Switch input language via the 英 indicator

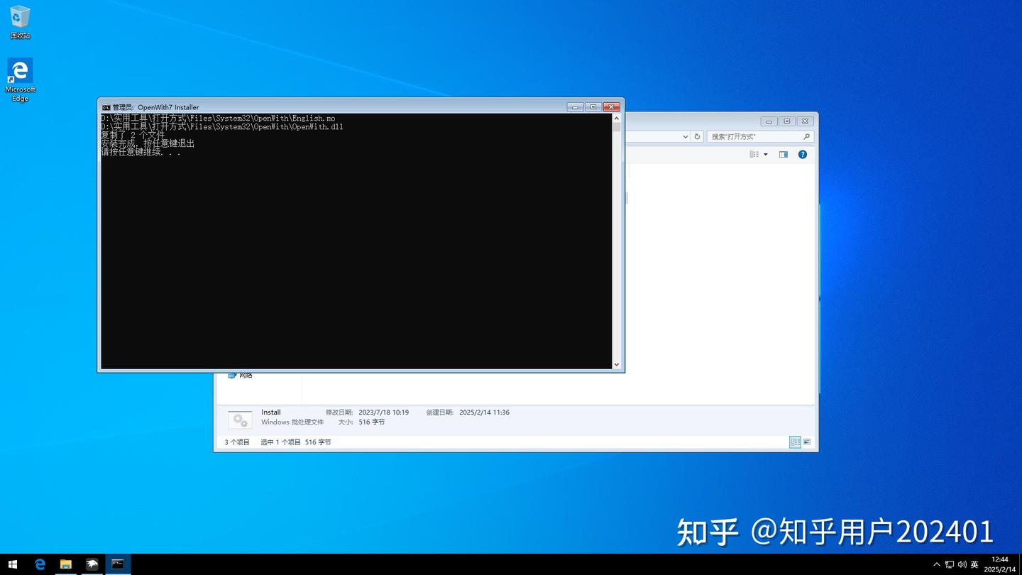tap(974, 564)
